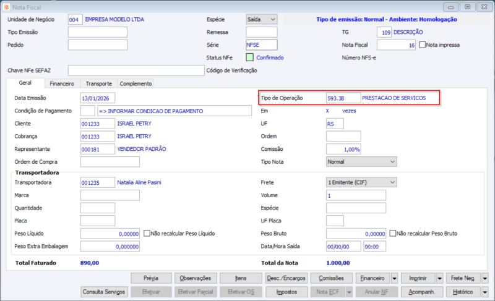Screen dimensions: 495x301
Task: Click the Itens button
Action: (x=241, y=278)
